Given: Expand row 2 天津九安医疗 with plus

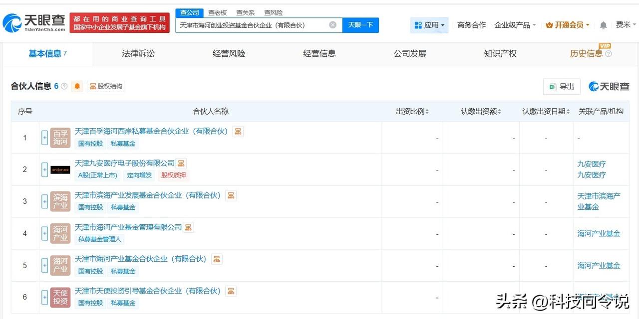Looking at the screenshot, I should click(44, 169).
